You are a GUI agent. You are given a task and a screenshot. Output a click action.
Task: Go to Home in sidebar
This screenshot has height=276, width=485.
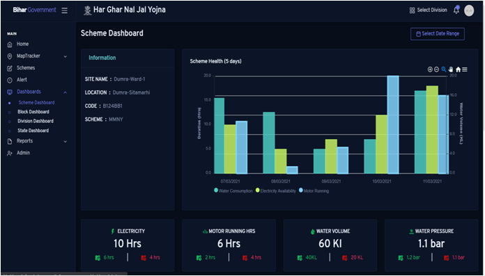coord(22,44)
